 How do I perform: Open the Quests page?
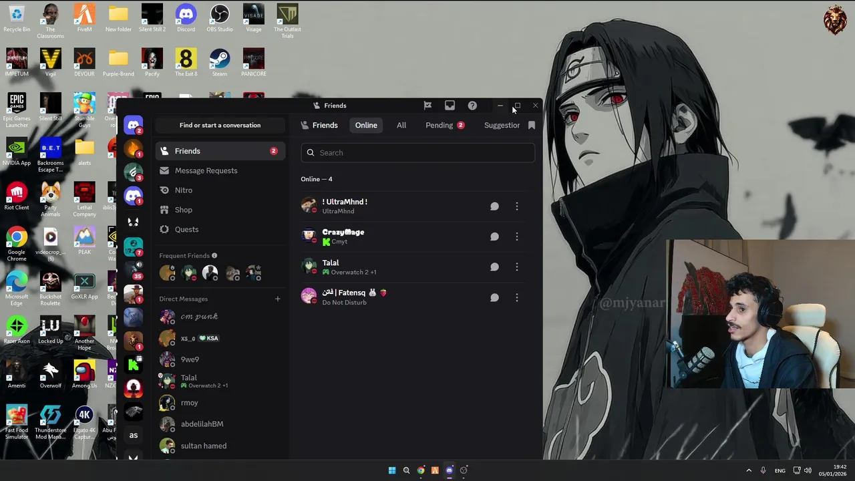pyautogui.click(x=220, y=229)
